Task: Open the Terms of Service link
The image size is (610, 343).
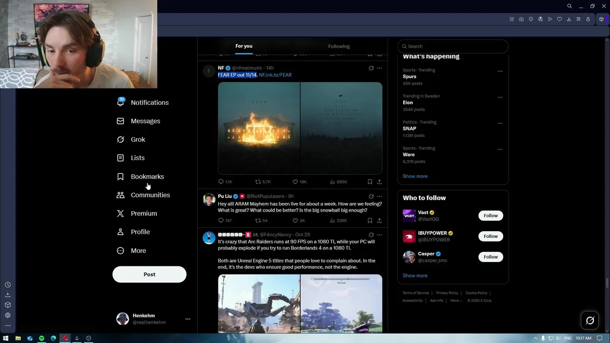Action: pos(416,293)
